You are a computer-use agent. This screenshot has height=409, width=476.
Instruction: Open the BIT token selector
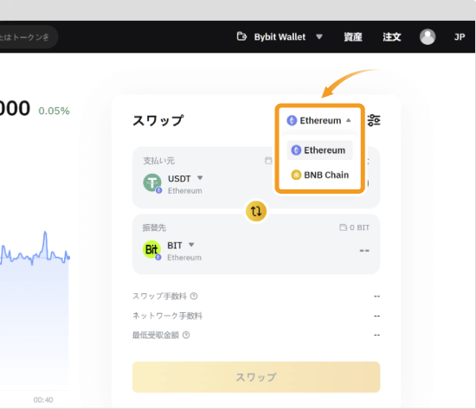coord(181,246)
